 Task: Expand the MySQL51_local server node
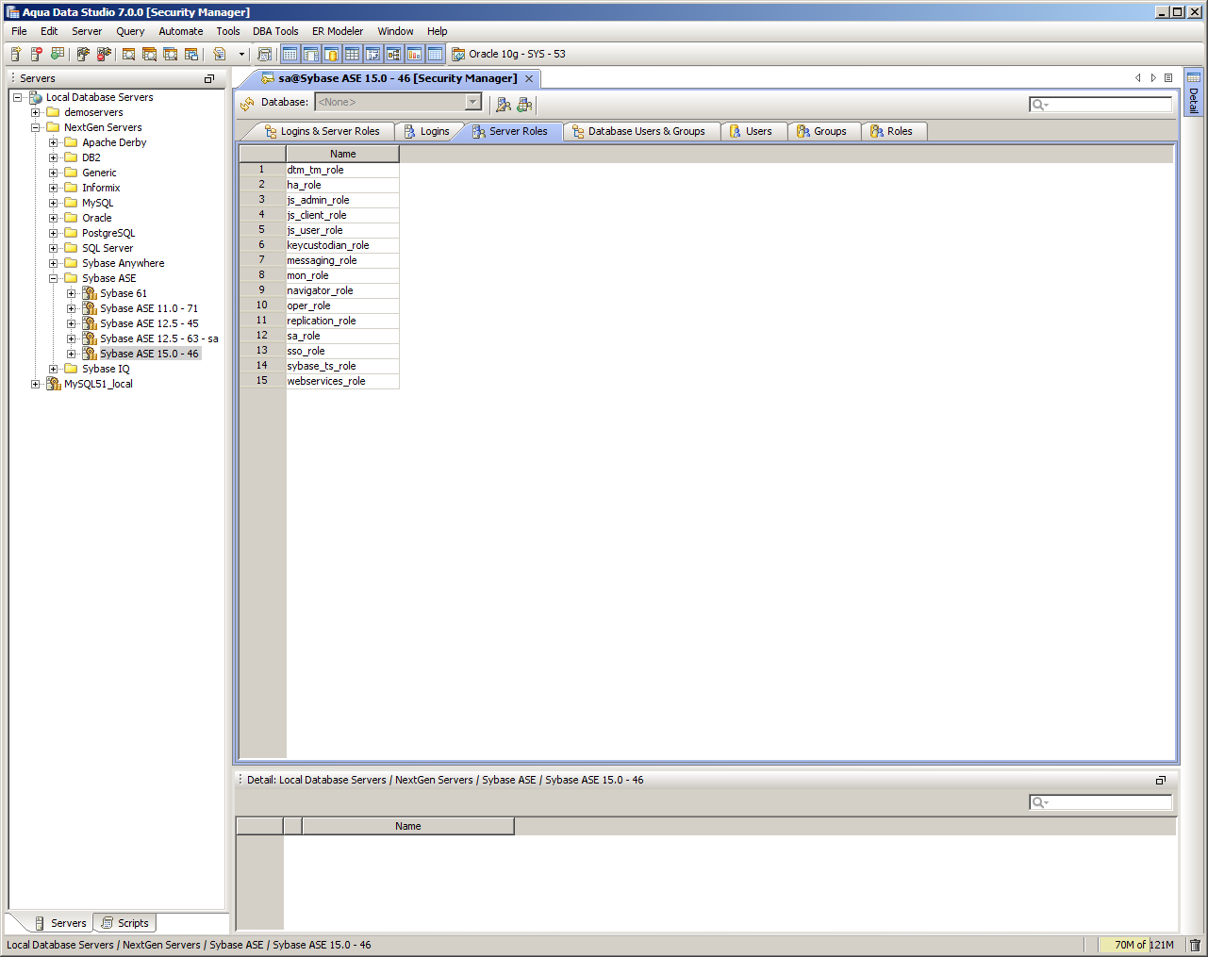pyautogui.click(x=35, y=384)
